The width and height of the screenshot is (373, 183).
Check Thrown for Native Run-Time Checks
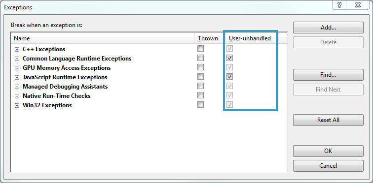point(200,95)
